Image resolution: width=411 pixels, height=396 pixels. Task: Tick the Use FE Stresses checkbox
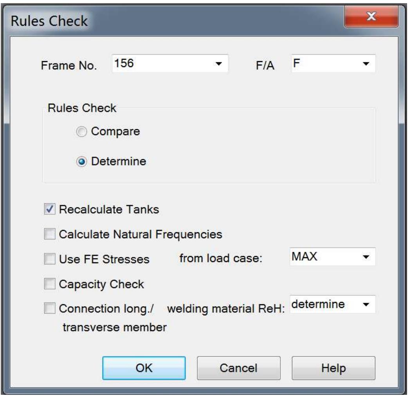(x=50, y=259)
